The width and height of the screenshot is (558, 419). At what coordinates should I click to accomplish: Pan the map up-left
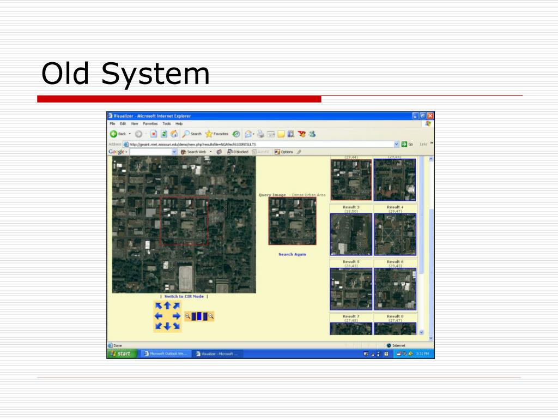tap(159, 306)
